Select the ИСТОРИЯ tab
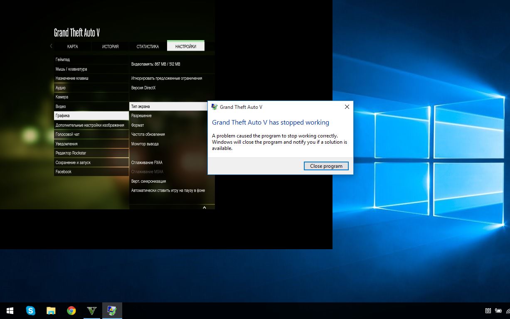 click(110, 47)
